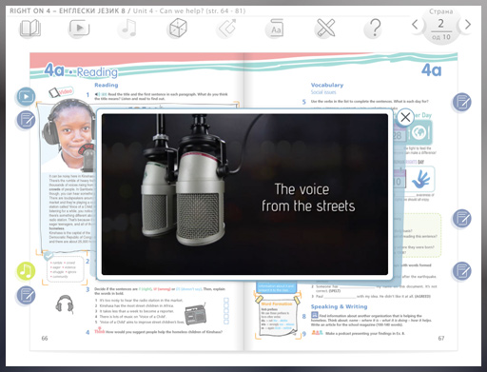The width and height of the screenshot is (487, 372).
Task: Open the exercise note icon near Speaking section
Action: (461, 271)
